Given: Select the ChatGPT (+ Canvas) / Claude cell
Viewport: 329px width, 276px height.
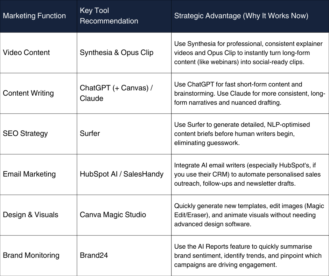Looking at the screenshot, I should pos(116,93).
